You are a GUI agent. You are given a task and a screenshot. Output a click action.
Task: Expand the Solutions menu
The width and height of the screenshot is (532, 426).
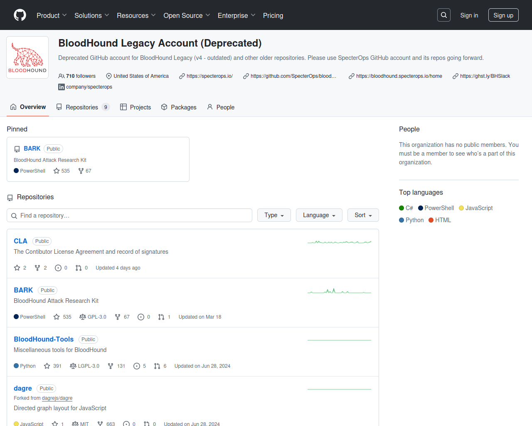[x=92, y=15]
